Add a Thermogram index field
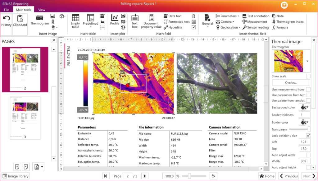The width and height of the screenshot is (318, 181). coord(289,21)
